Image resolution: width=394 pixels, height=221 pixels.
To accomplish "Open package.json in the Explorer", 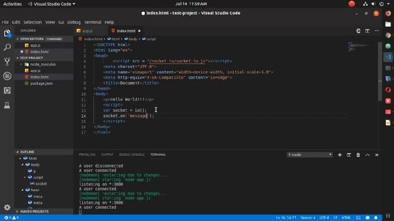I will click(x=41, y=83).
